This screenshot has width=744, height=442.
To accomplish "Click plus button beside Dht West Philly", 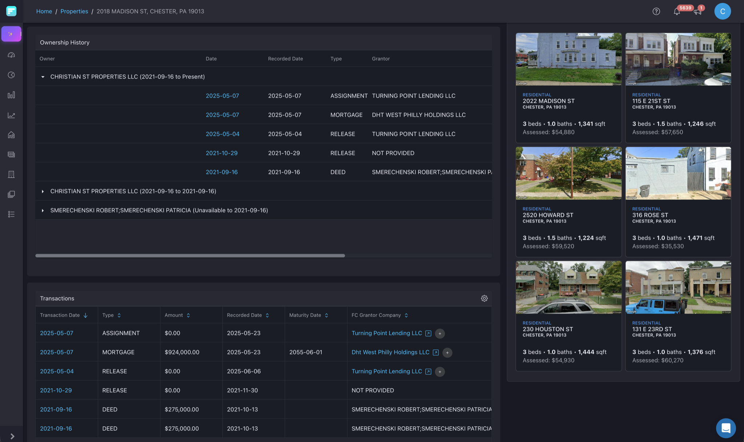I will click(x=447, y=353).
